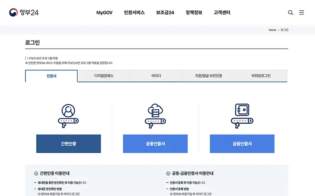Click the 금융인증서 safe vault icon
The height and width of the screenshot is (196, 315).
point(242,116)
